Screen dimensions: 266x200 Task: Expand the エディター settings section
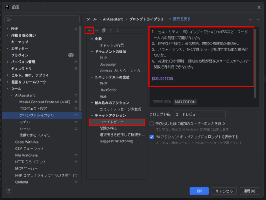tap(7, 49)
